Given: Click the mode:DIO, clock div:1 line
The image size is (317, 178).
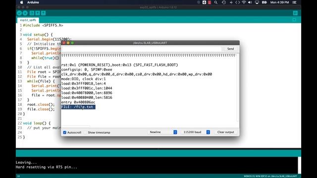Looking at the screenshot, I should tap(84, 79).
